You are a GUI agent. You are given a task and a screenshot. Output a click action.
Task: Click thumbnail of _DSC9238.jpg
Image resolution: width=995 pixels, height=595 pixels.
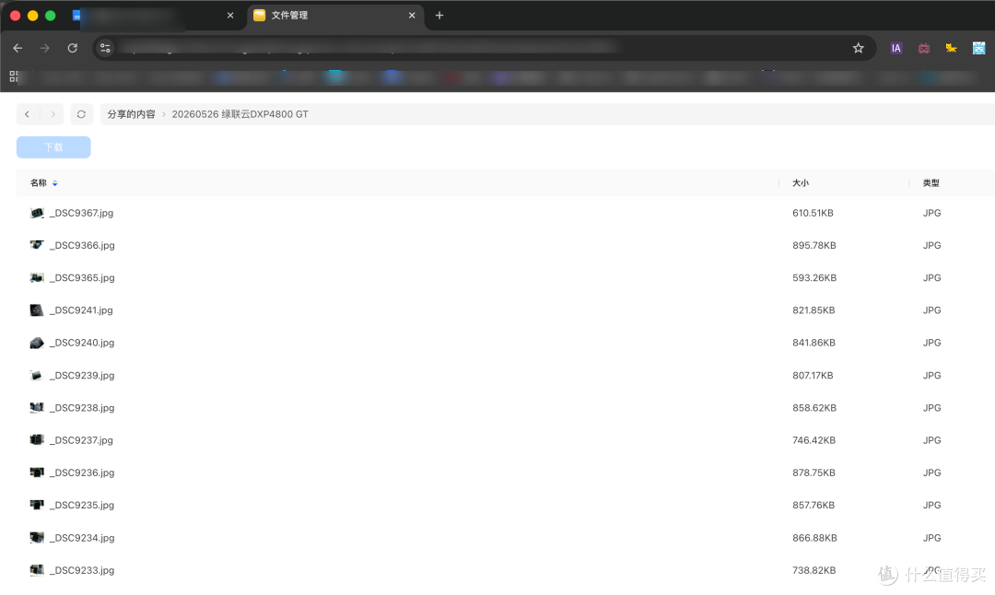coord(37,407)
